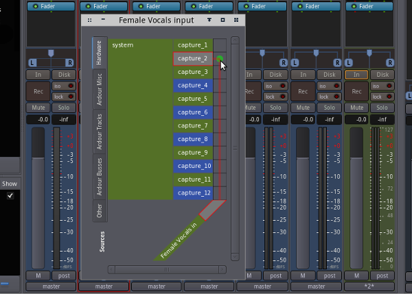Arm Rec on strip left of *2* strip
Viewport: 412px width, 294px height.
[303, 91]
